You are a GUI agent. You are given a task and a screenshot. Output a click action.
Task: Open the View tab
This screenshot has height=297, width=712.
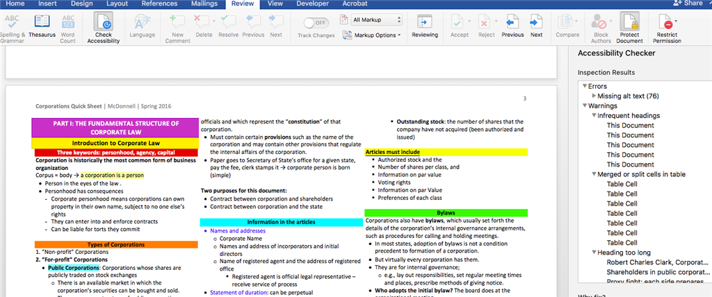[275, 3]
